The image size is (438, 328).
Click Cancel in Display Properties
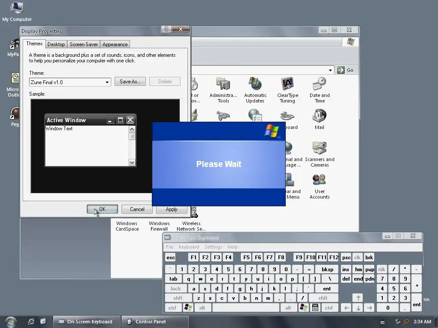click(x=137, y=209)
